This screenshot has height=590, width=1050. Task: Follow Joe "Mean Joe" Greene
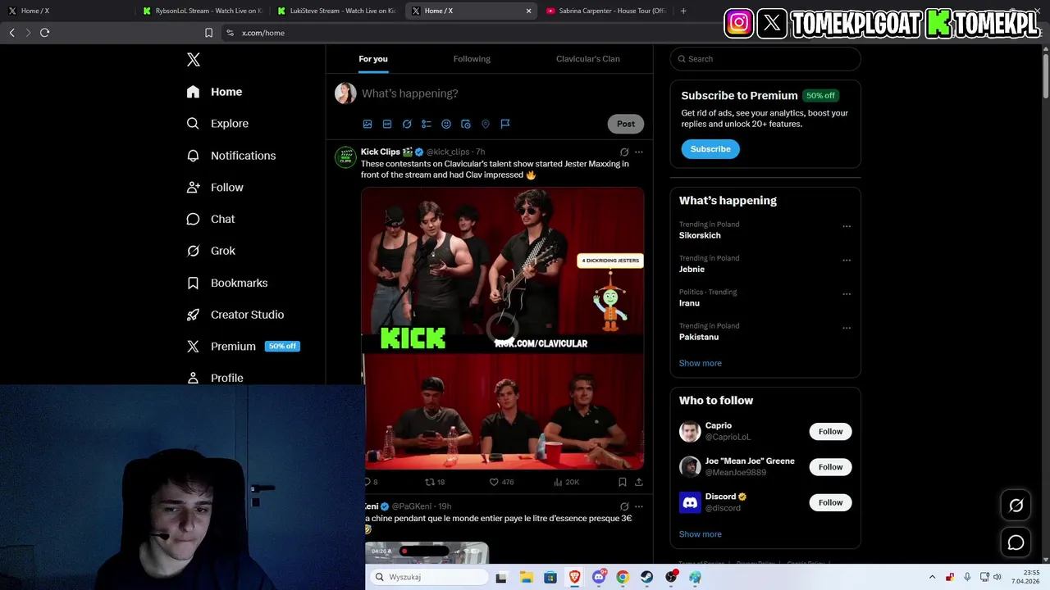(x=830, y=467)
